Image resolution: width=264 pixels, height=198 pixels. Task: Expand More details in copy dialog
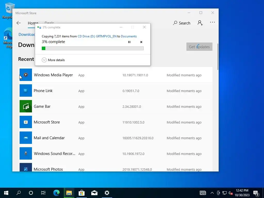point(53,60)
